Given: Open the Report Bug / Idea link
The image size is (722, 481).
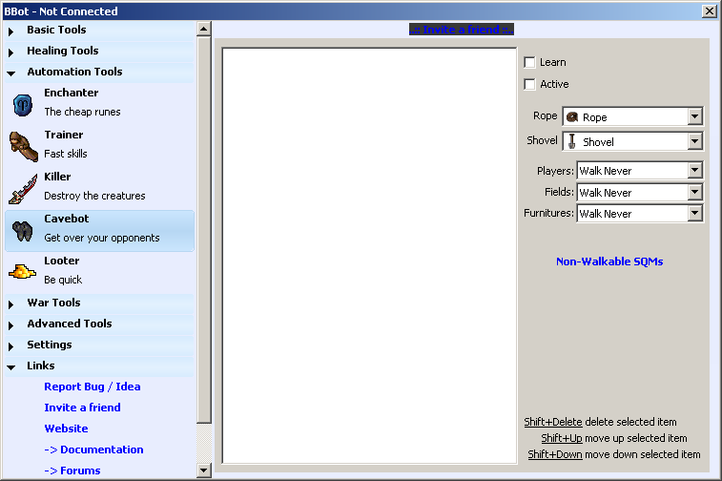Looking at the screenshot, I should (92, 387).
